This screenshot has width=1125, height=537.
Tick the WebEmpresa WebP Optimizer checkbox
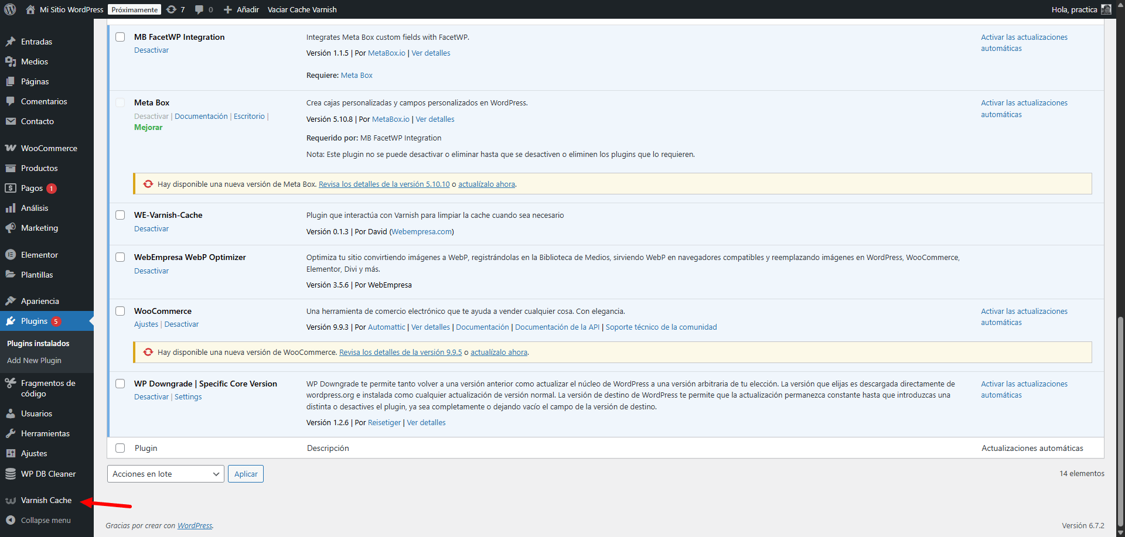click(120, 257)
